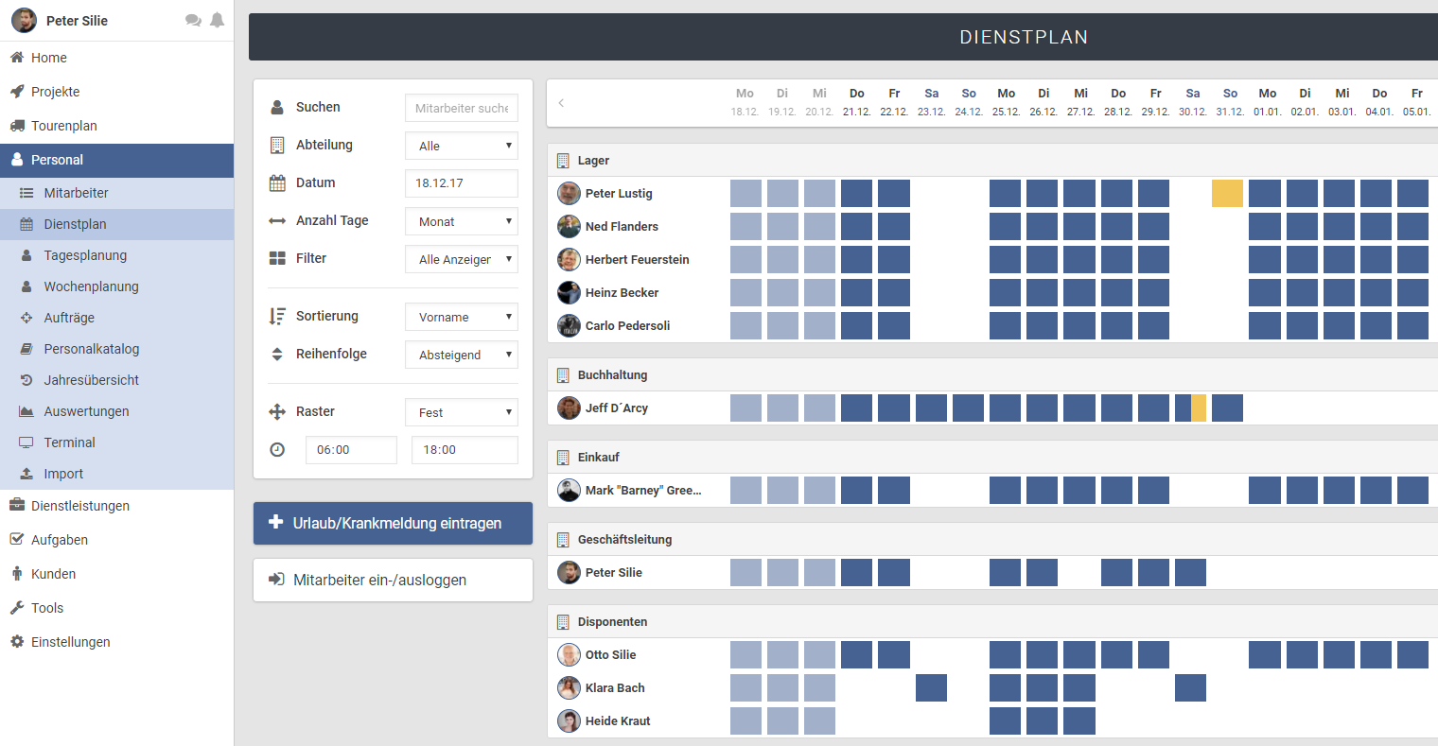Open the Wochenplanung submenu item
This screenshot has height=746, width=1438.
116,286
